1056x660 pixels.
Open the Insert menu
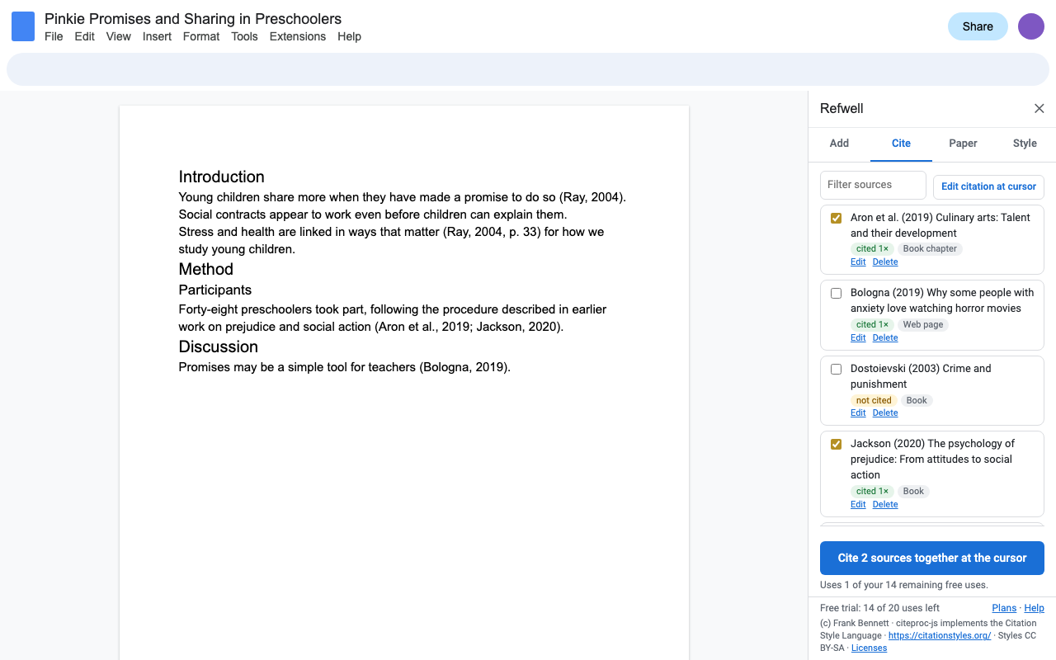point(157,36)
